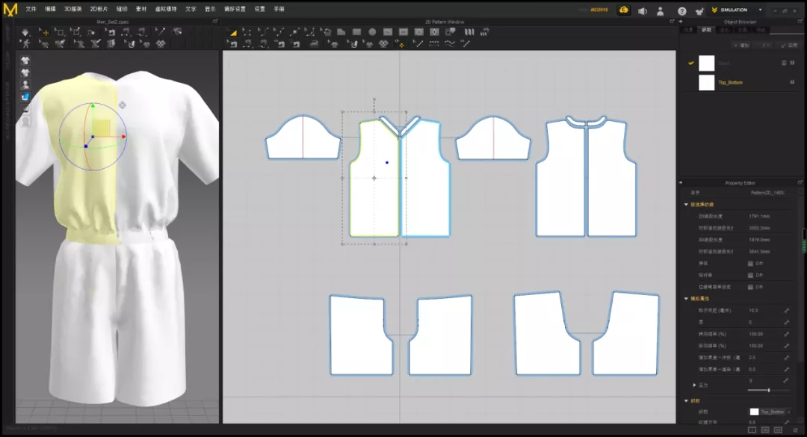Collapse the 模拟属性 section
The image size is (807, 437).
pos(687,299)
